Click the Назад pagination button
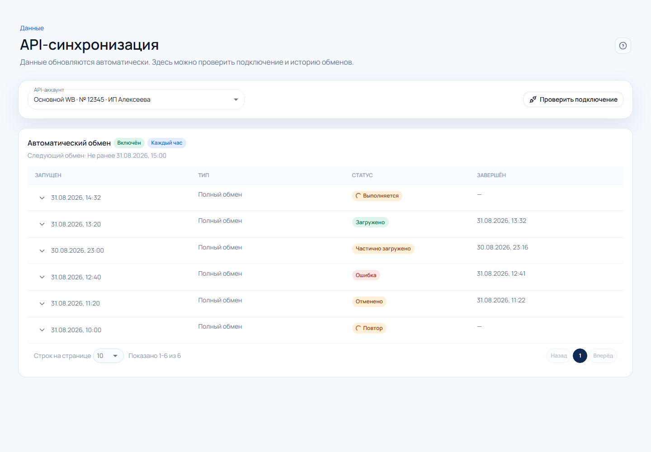The height and width of the screenshot is (452, 651). coord(559,356)
